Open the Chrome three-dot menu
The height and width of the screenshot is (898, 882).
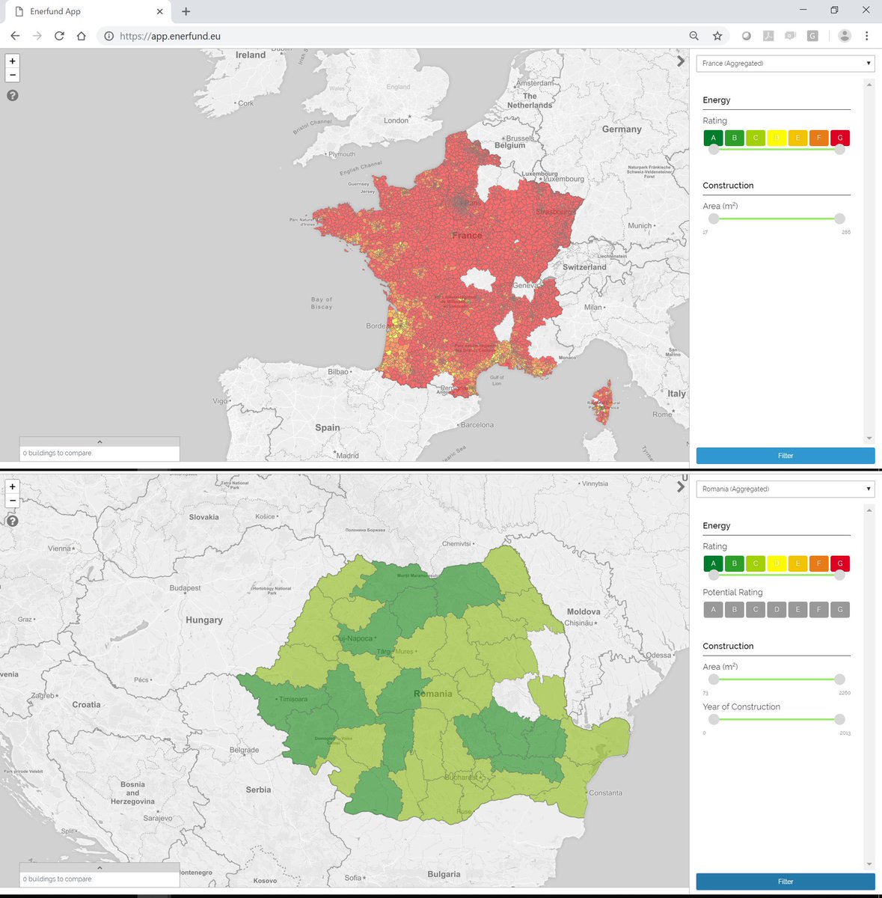866,36
